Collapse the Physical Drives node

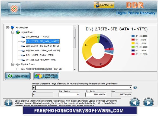13,64
